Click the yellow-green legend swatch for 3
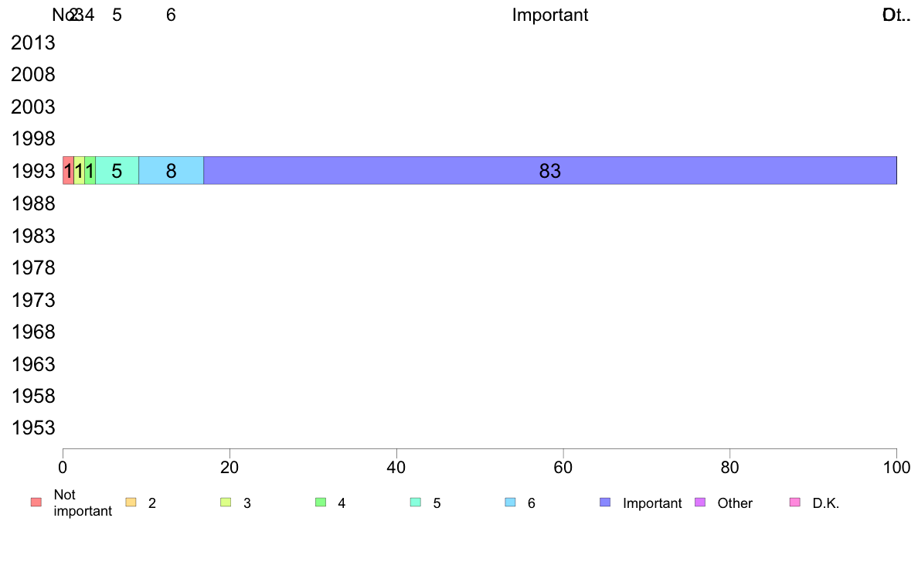Screen dimensions: 918x569 (x=226, y=503)
